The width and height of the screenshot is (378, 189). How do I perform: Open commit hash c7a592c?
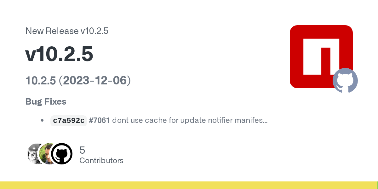click(68, 121)
